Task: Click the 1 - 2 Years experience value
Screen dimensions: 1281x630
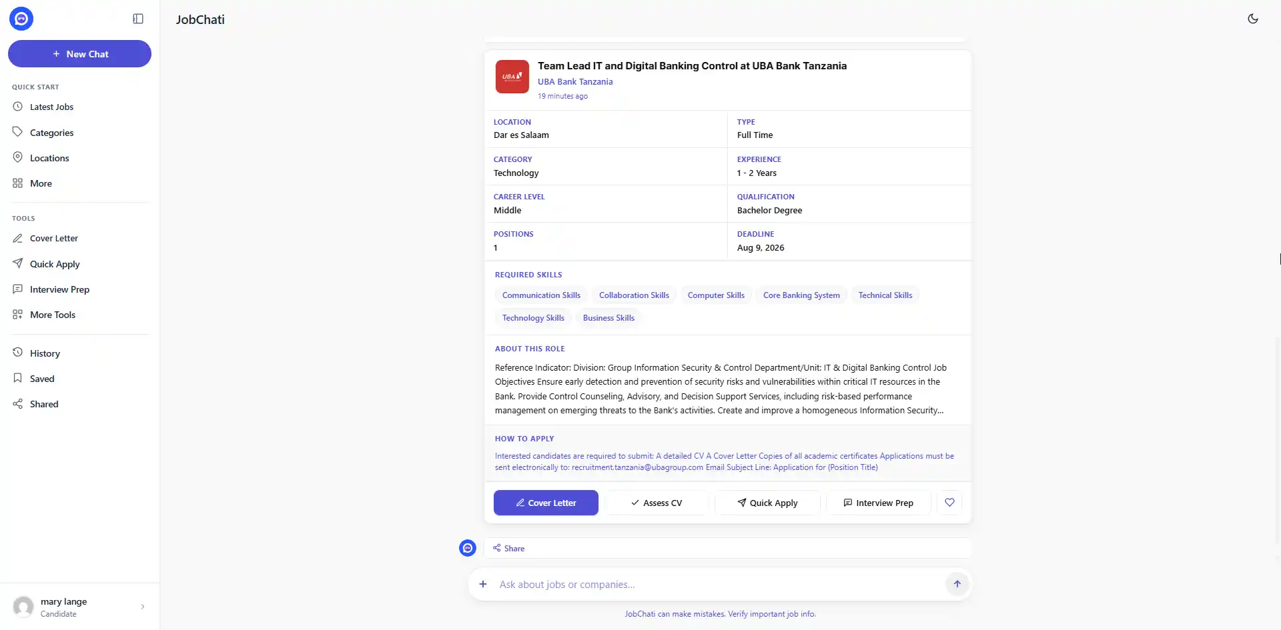Action: tap(757, 173)
